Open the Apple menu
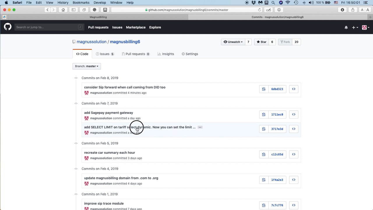The width and height of the screenshot is (373, 210). click(6, 3)
